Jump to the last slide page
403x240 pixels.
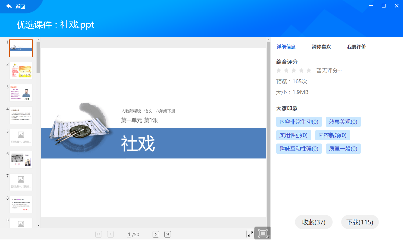point(168,234)
